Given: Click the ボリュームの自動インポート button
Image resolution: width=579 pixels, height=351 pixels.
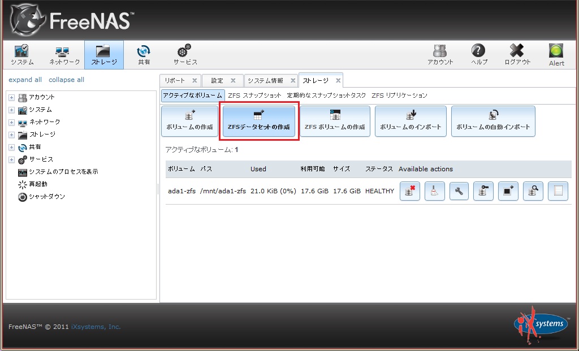Looking at the screenshot, I should click(x=493, y=122).
